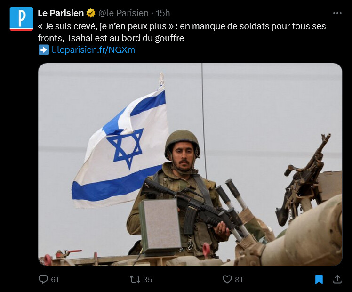Reply using the speech bubble icon

43,279
